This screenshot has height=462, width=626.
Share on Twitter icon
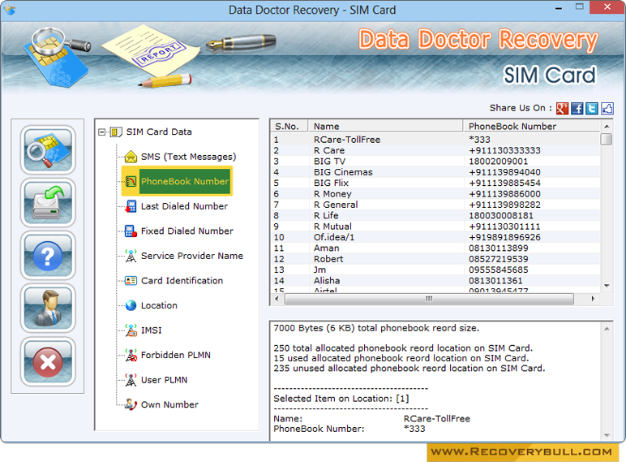click(x=592, y=108)
